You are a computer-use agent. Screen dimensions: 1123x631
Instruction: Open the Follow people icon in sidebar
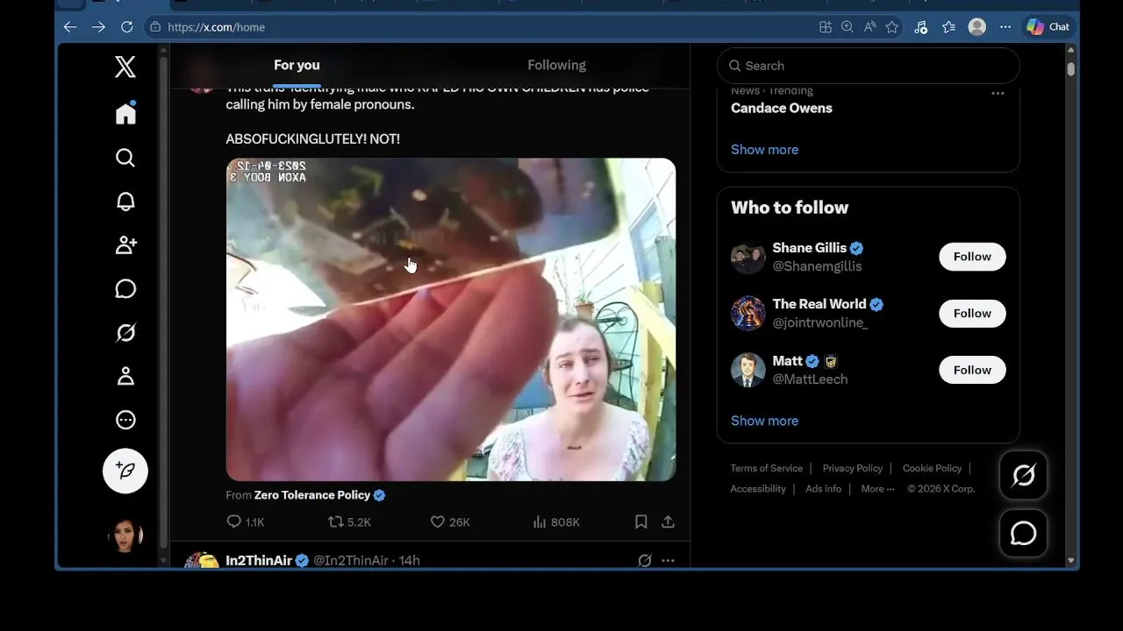click(x=125, y=245)
